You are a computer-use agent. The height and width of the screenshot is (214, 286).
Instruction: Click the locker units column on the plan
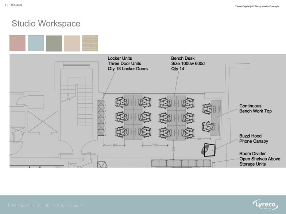click(x=101, y=117)
